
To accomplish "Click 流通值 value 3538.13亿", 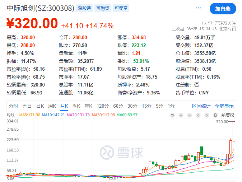I will 205,61.
